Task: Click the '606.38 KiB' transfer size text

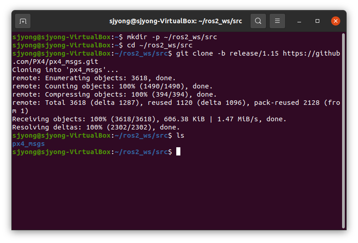Action: [184, 119]
